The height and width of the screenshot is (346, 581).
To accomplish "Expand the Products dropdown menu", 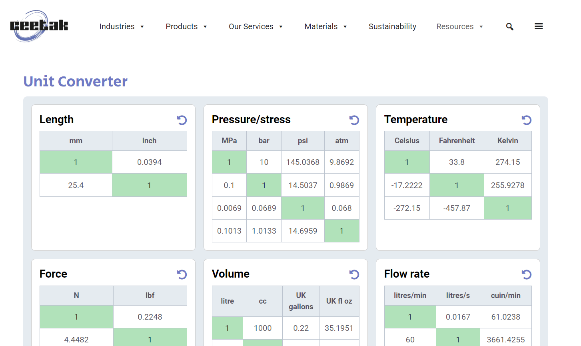I will (186, 26).
